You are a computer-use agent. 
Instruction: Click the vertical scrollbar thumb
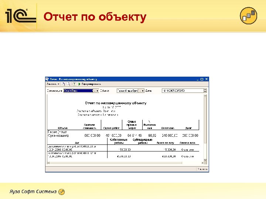click(205, 120)
